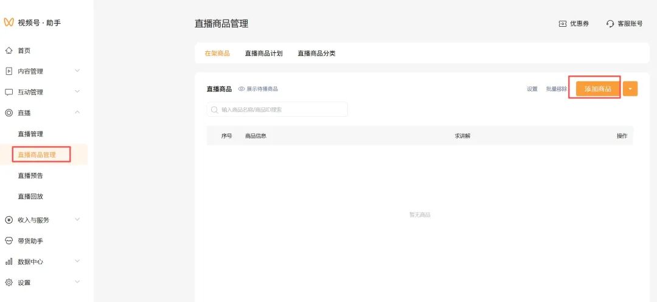
Task: Expand the 数据中心 menu chevron
Action: (77, 261)
